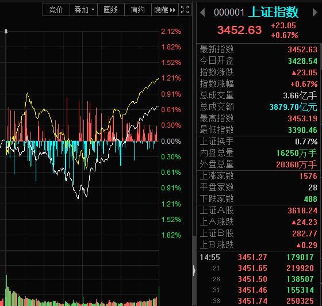Click the +0.67% header change percent
The height and width of the screenshot is (306, 322).
coord(285,35)
